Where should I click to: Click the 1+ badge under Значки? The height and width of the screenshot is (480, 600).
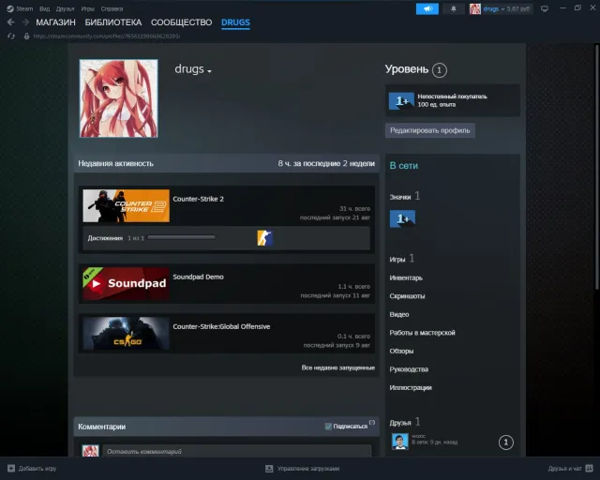tap(402, 218)
